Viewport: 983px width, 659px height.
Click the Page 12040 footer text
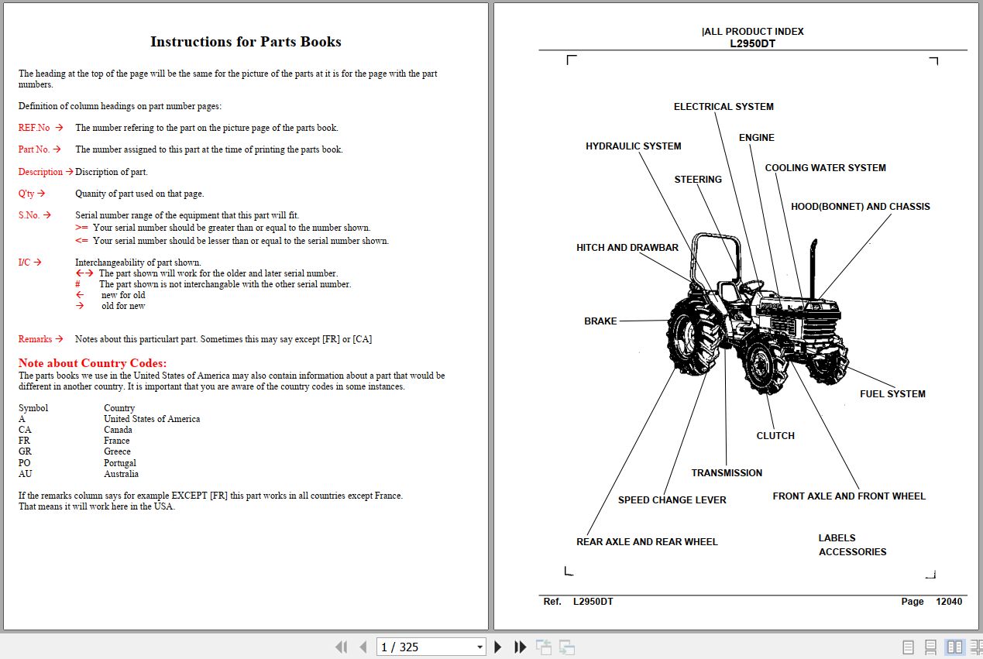[x=931, y=602]
